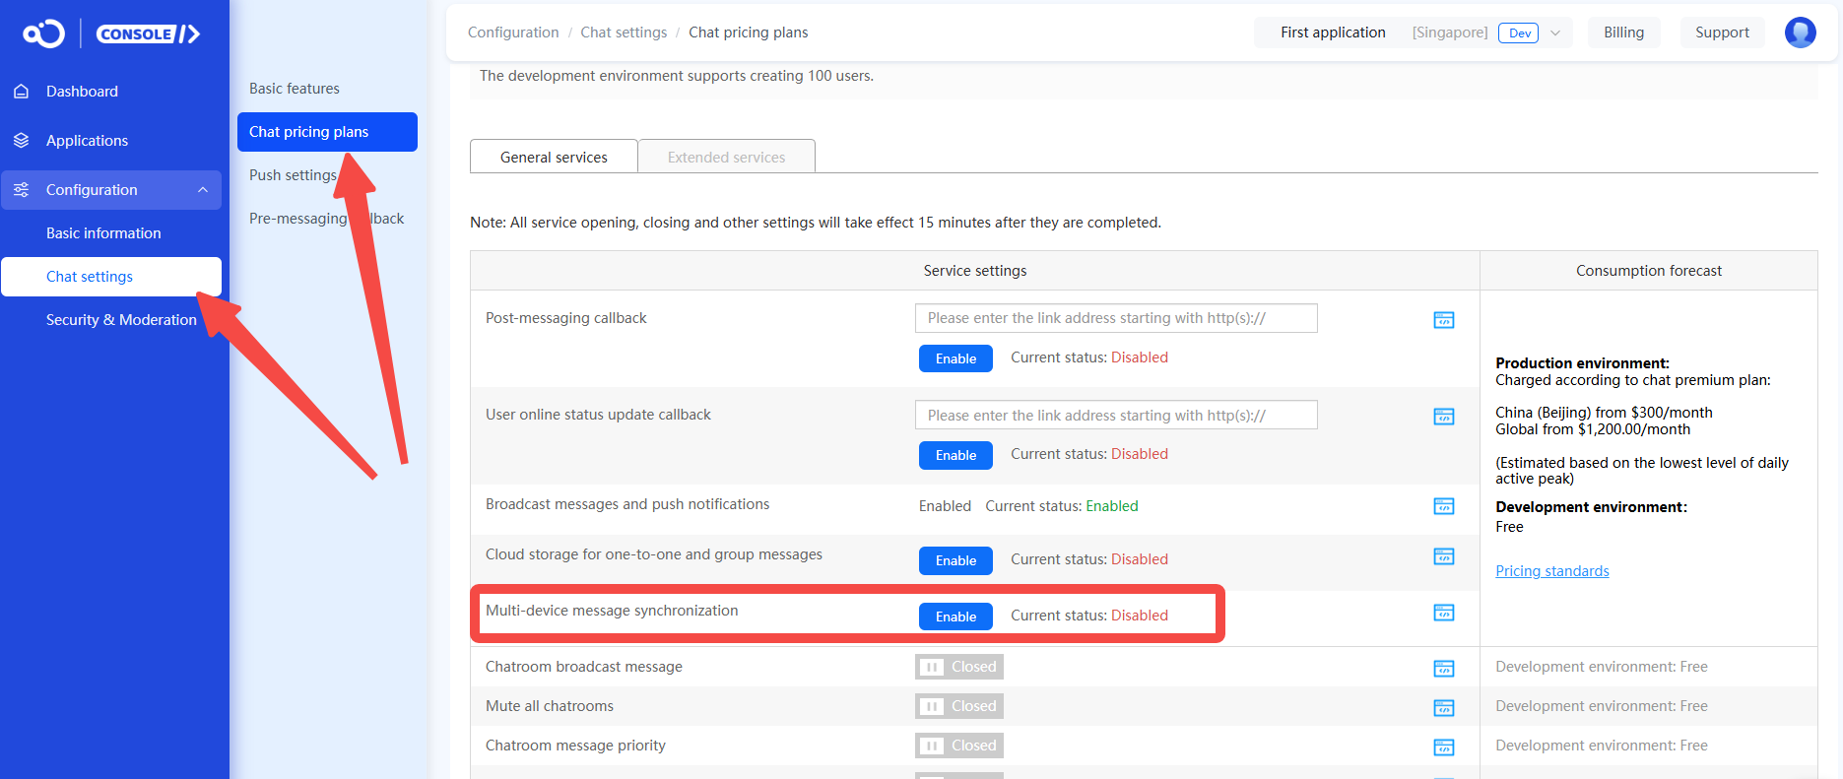Toggle the Chatroom broadcast message Closed switch
1843x779 pixels.
(x=958, y=667)
